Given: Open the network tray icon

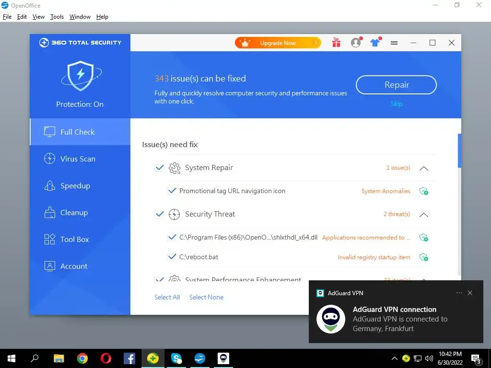Looking at the screenshot, I should click(418, 358).
